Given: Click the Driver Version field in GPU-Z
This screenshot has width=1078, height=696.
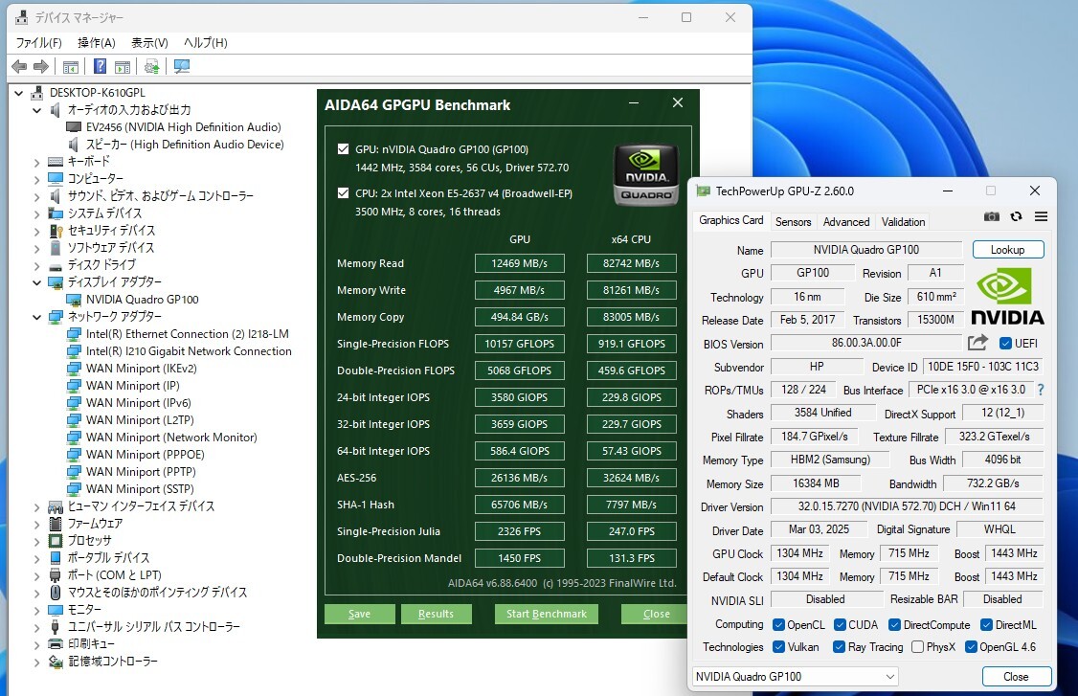Looking at the screenshot, I should click(906, 506).
